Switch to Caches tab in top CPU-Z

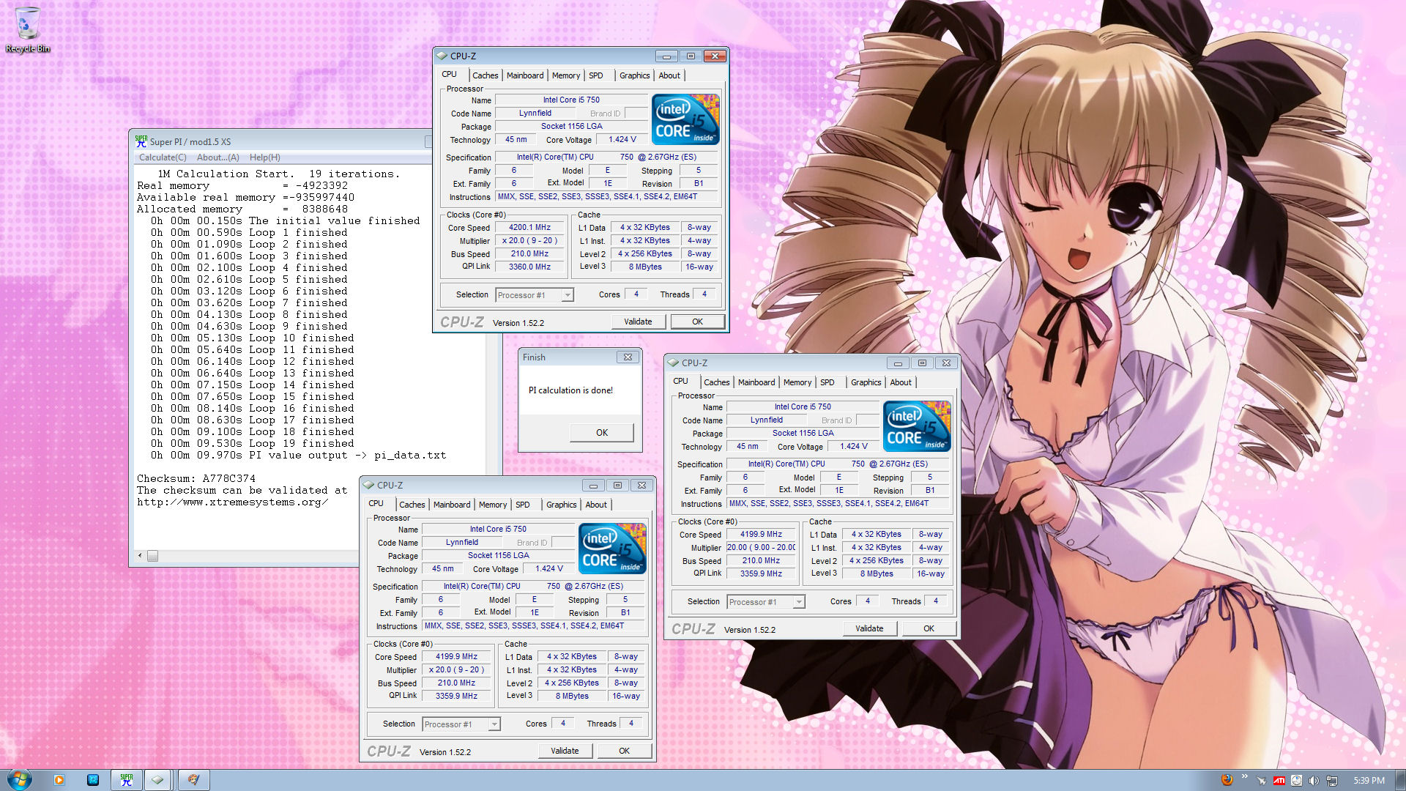point(485,75)
